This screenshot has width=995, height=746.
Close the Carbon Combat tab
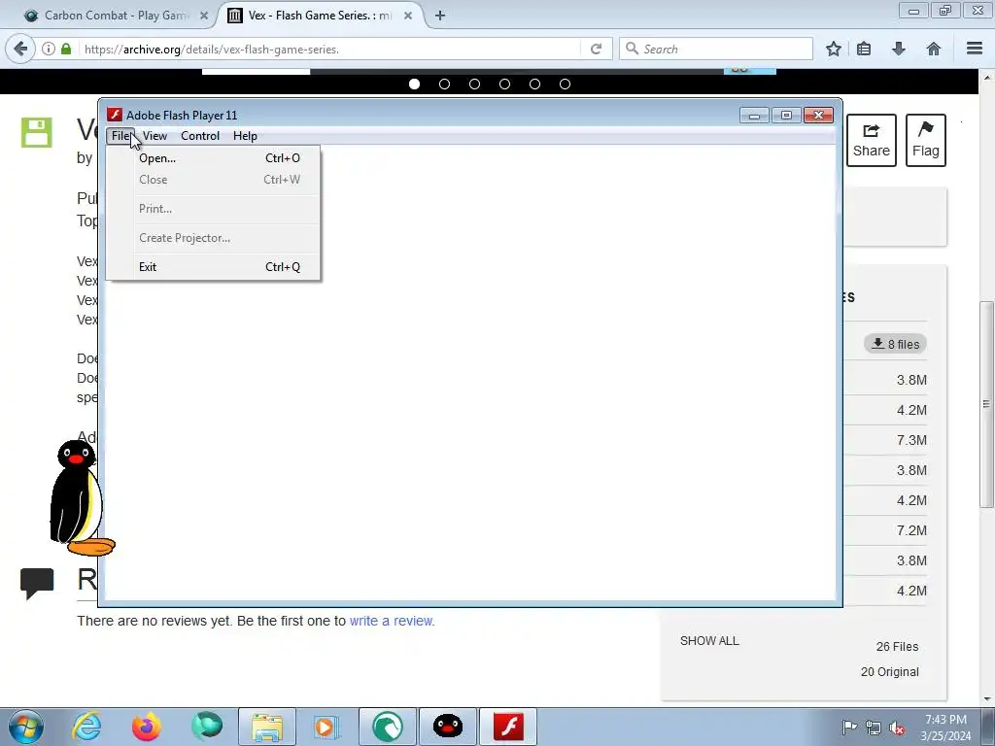coord(204,16)
